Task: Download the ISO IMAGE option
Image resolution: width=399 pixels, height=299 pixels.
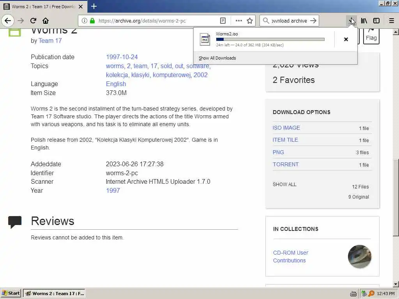Action: coord(286,128)
